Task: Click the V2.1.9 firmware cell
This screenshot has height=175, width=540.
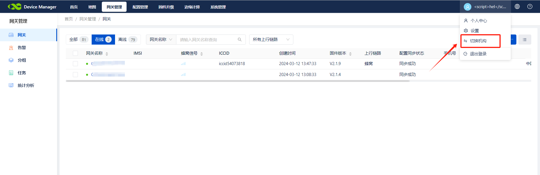Action: coord(335,64)
